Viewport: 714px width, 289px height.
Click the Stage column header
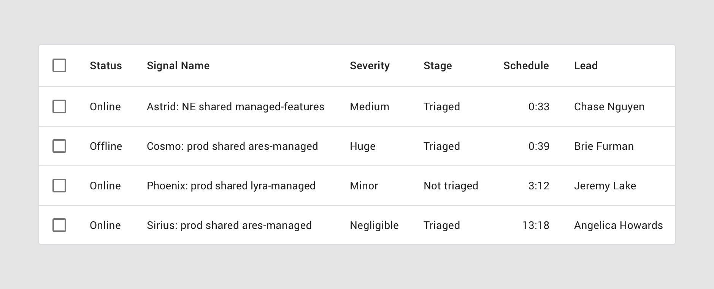tap(438, 65)
